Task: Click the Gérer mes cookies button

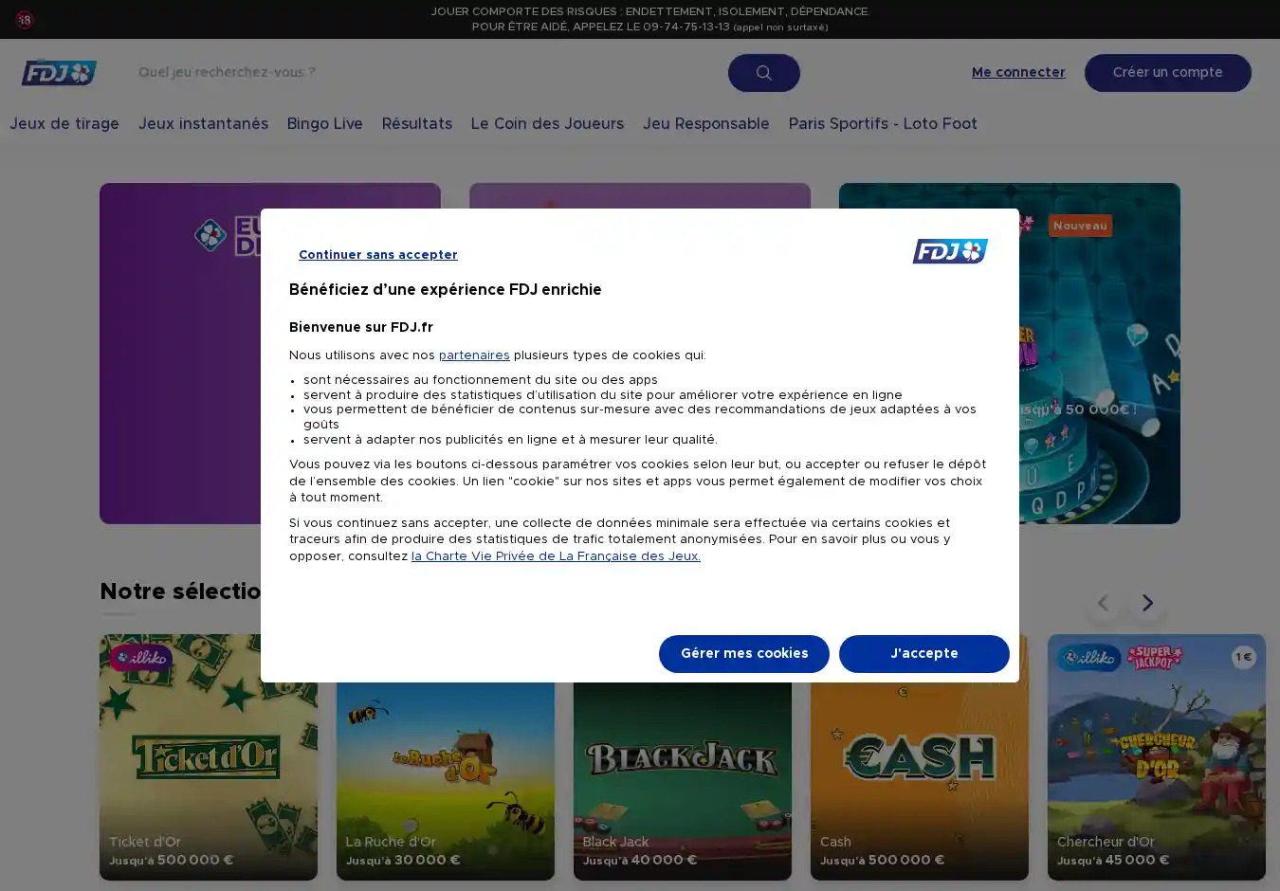Action: click(743, 654)
